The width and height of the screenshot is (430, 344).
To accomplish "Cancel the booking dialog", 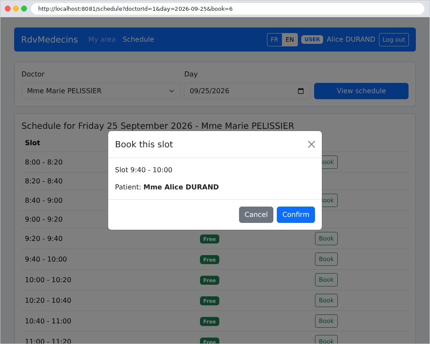I will click(x=256, y=215).
